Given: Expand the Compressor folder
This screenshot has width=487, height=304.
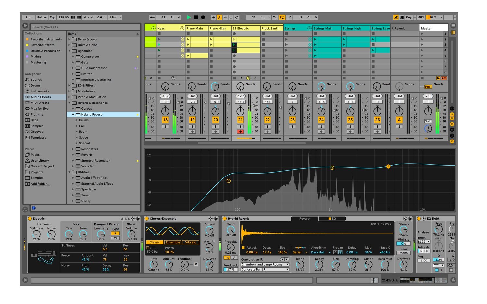Looking at the screenshot, I should point(73,57).
